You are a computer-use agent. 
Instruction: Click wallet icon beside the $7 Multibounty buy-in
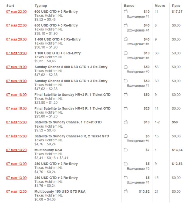(126, 150)
